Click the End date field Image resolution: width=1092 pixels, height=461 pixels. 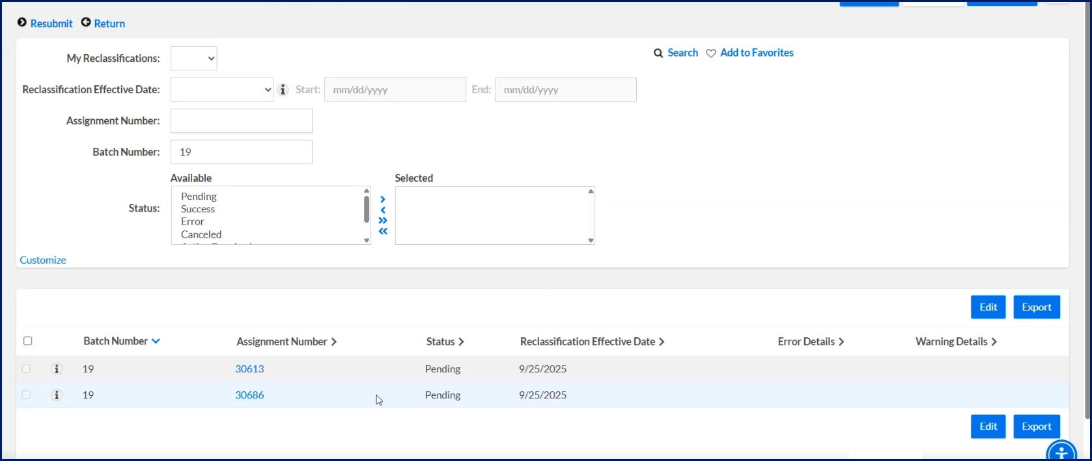pos(566,90)
